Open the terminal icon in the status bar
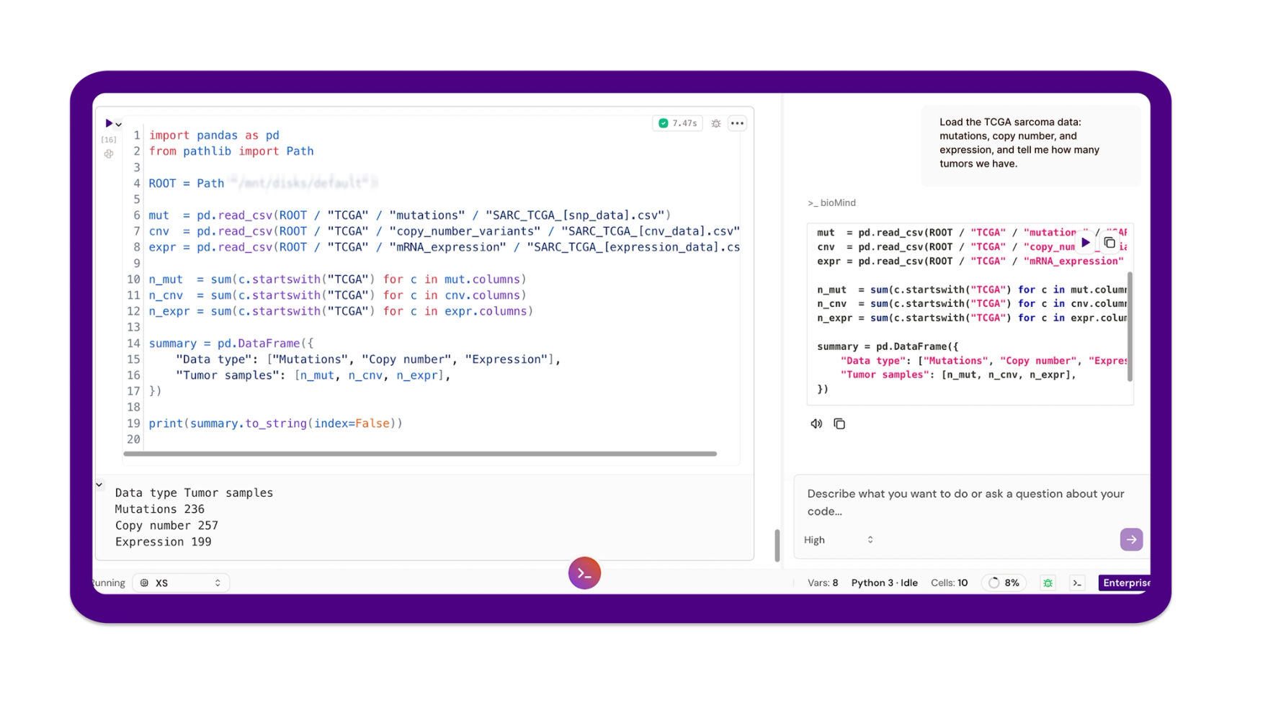This screenshot has height=713, width=1268. pos(1077,583)
